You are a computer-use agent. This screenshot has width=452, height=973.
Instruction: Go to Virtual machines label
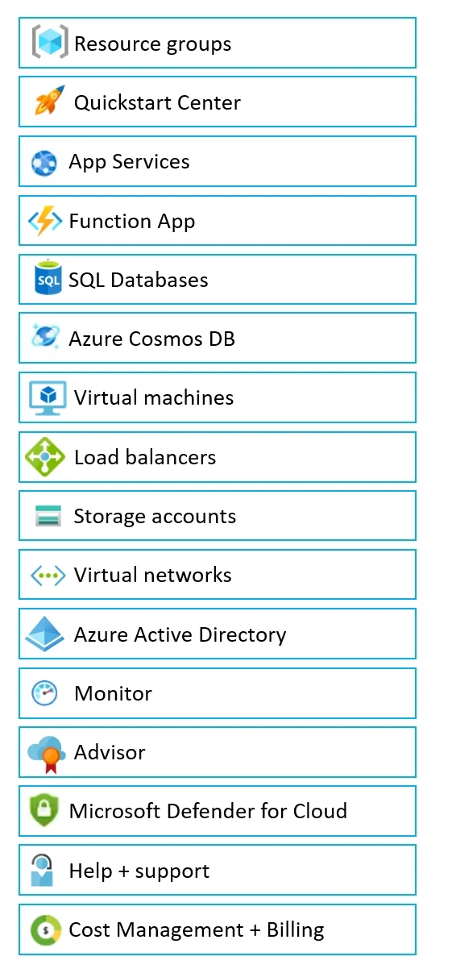(x=154, y=397)
